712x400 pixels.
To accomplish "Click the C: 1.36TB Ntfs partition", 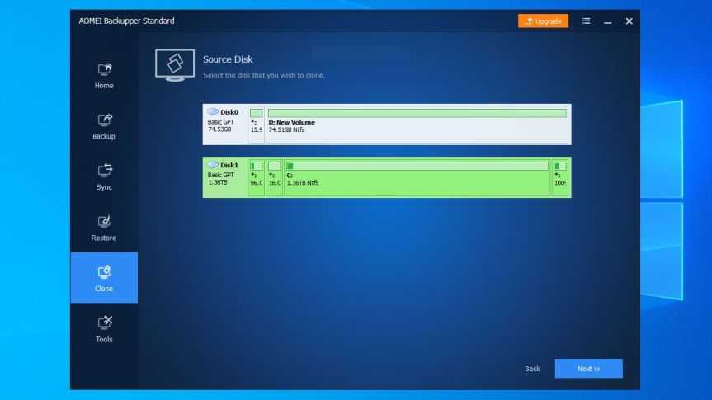I will click(417, 177).
